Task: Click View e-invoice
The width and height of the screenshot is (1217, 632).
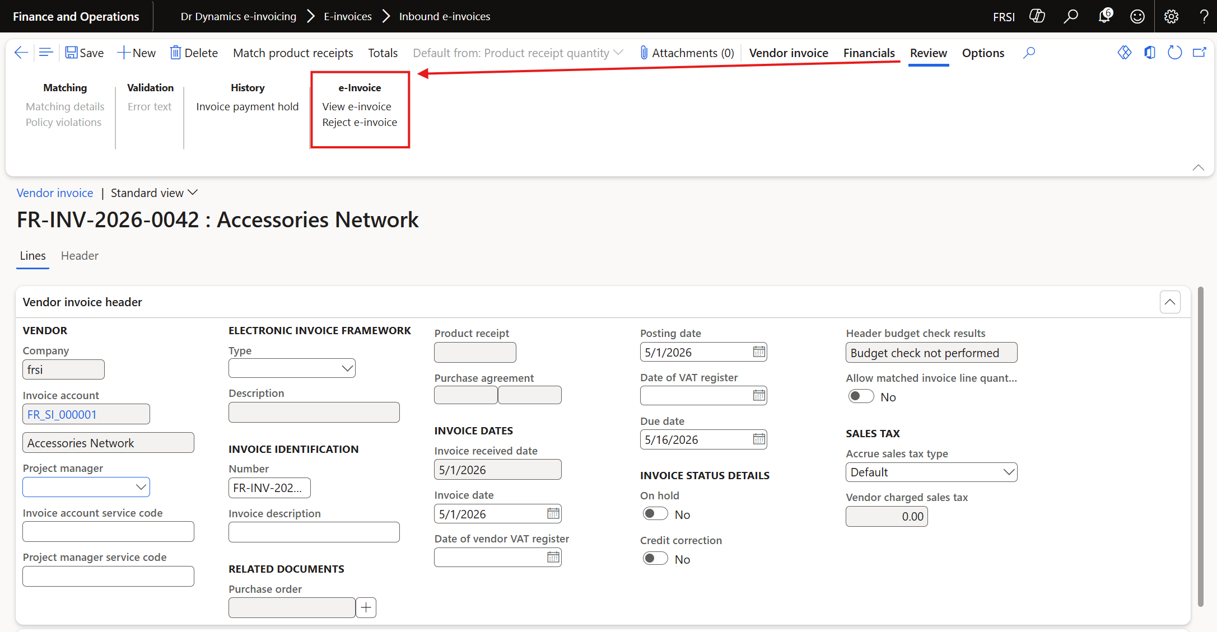Action: 357,106
